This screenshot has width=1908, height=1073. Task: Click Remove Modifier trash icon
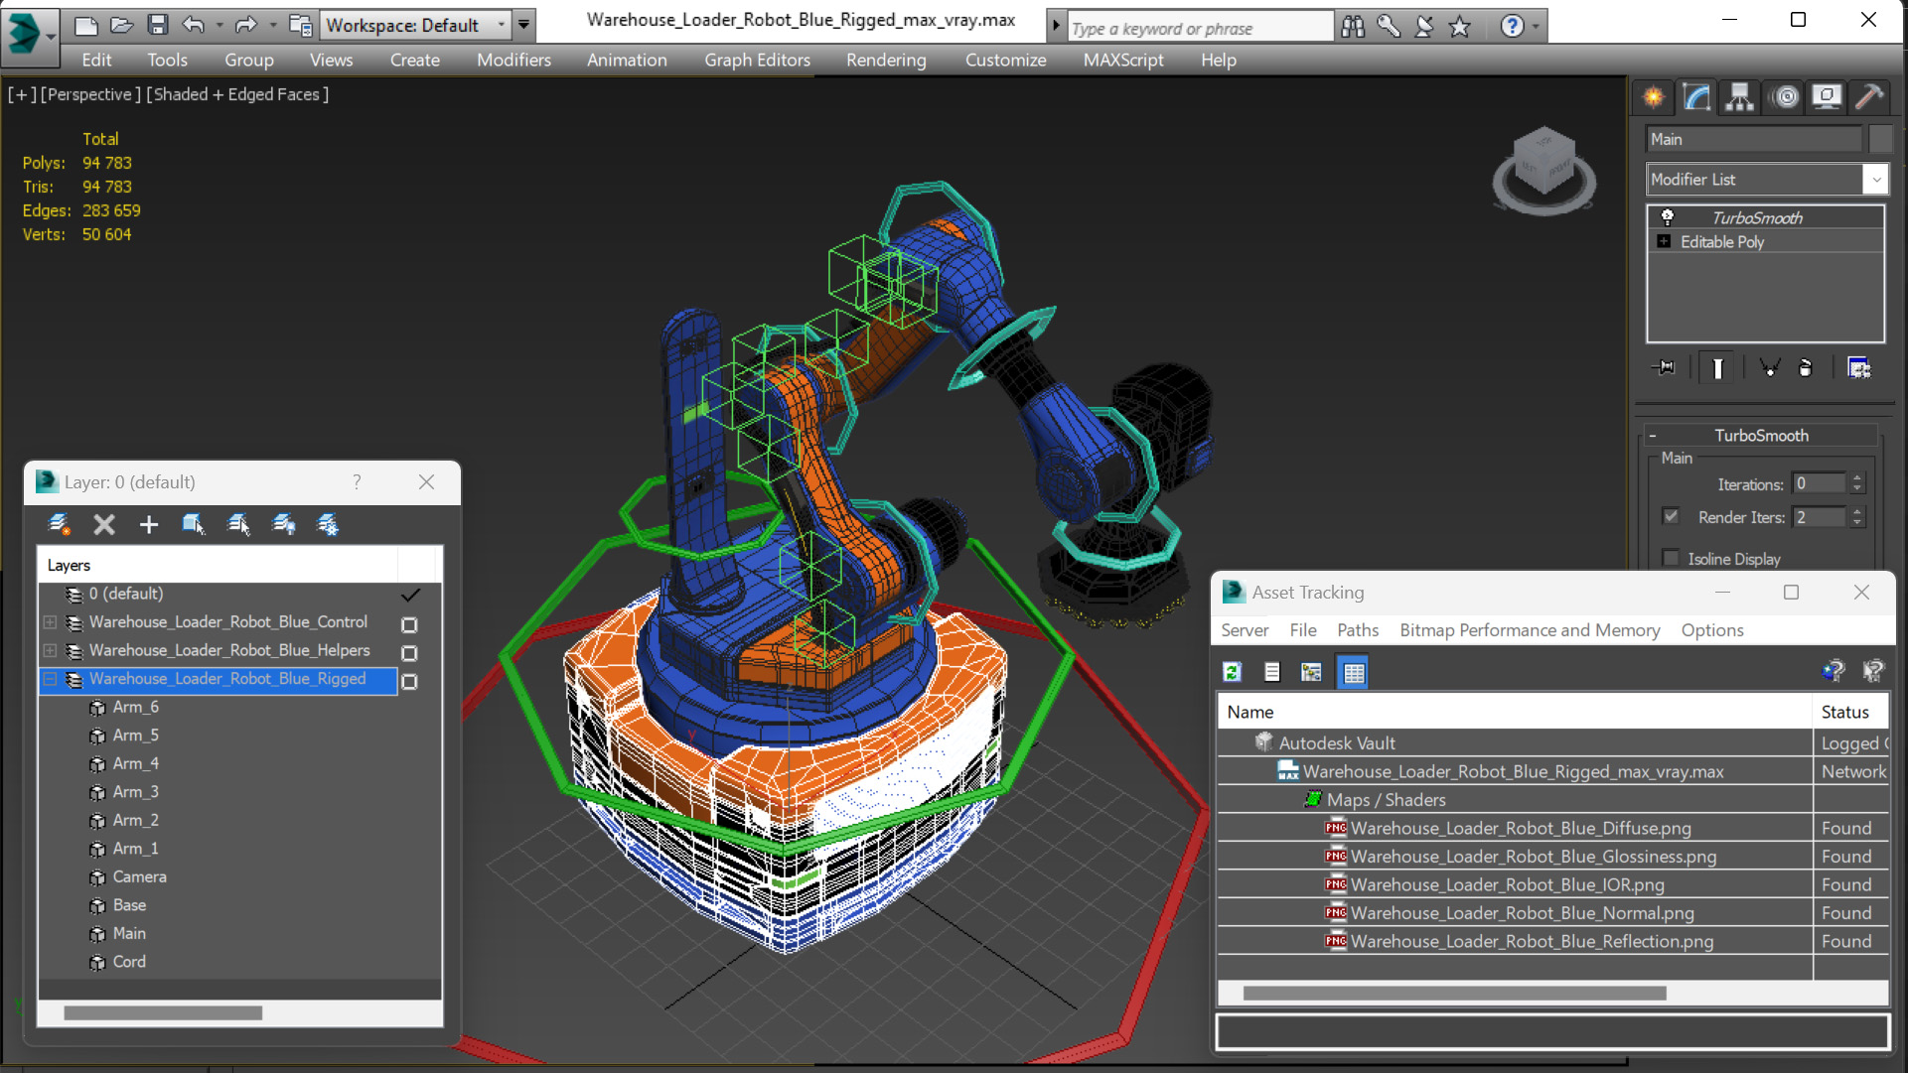pos(1806,368)
